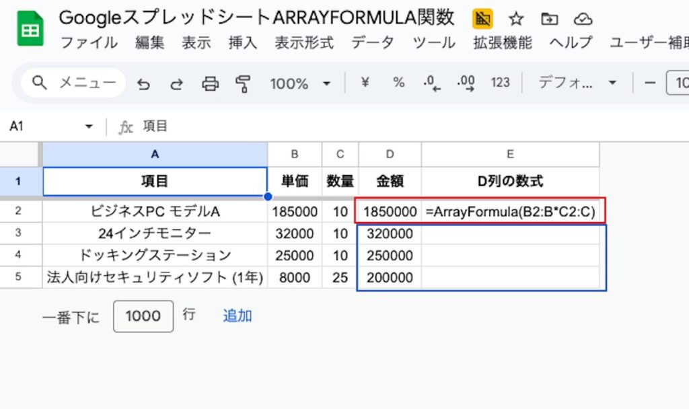Open the データ menu
Image resolution: width=689 pixels, height=409 pixels.
pos(373,42)
